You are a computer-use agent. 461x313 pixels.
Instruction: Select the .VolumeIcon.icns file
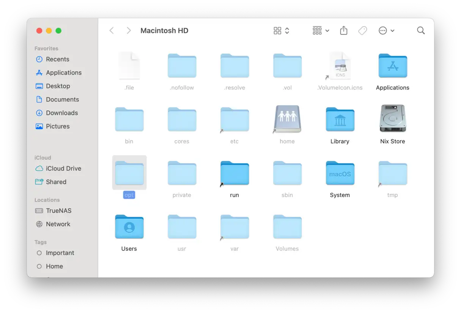340,67
